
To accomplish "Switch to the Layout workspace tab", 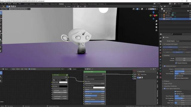I will (x=26, y=4).
